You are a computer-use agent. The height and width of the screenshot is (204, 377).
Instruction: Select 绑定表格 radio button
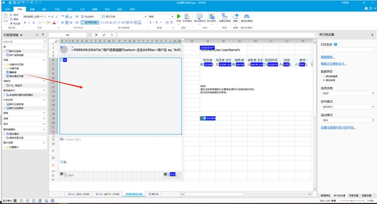324,80
